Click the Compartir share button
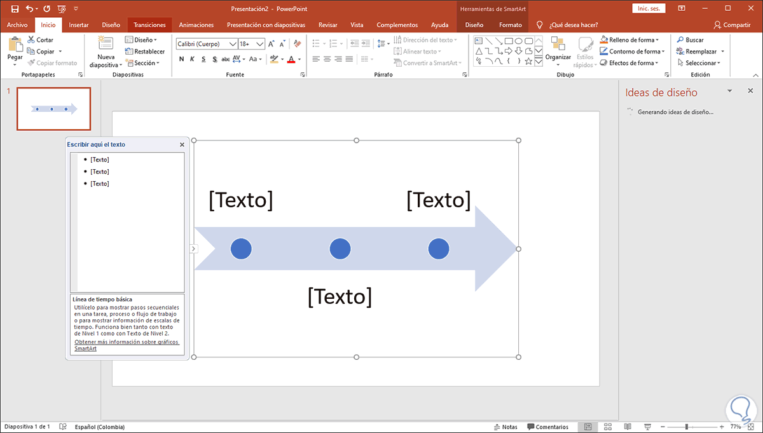Image resolution: width=763 pixels, height=433 pixels. 732,25
